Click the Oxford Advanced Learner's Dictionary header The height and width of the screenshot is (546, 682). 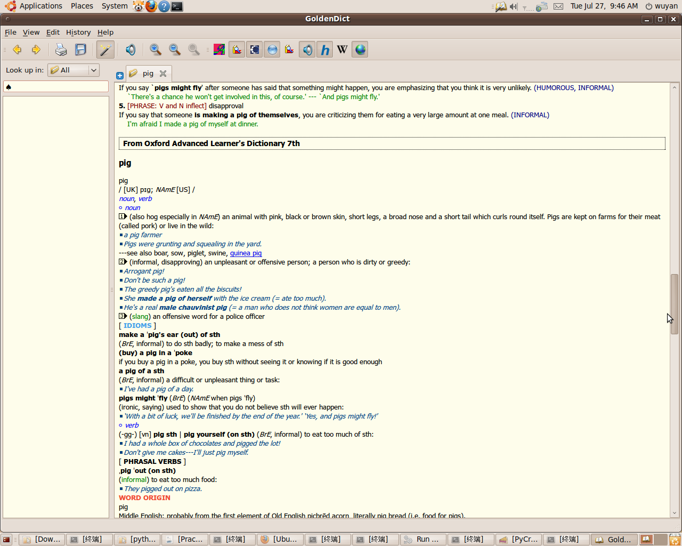coord(392,143)
